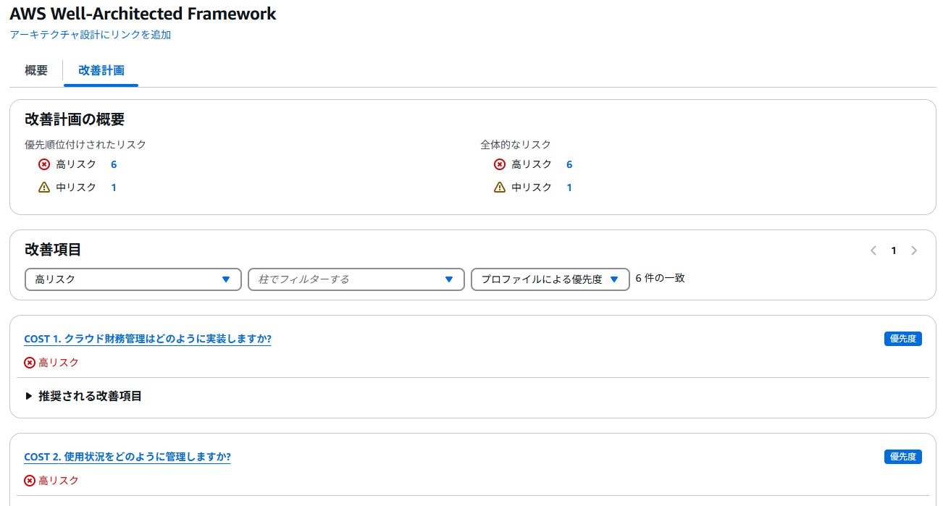The image size is (943, 506).
Task: Click medium risk warning icon under overall risks
Action: point(500,187)
